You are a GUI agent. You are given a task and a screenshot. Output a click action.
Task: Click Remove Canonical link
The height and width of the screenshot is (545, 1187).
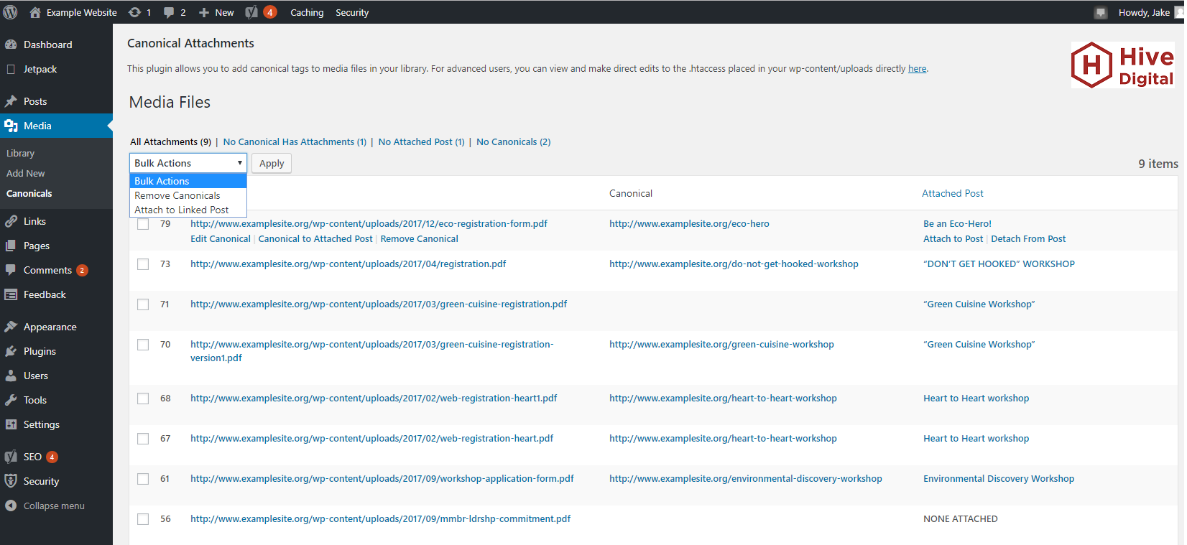coord(419,238)
